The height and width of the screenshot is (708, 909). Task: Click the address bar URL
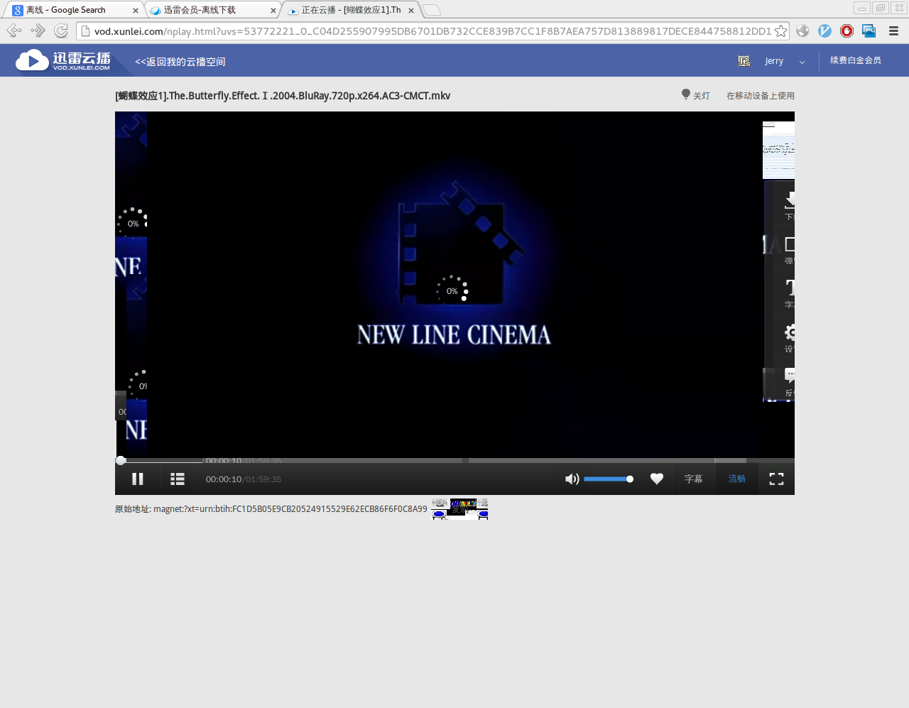[x=432, y=31]
